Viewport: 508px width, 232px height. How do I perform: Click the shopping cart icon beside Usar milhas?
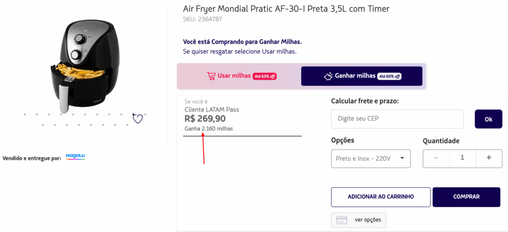click(211, 76)
